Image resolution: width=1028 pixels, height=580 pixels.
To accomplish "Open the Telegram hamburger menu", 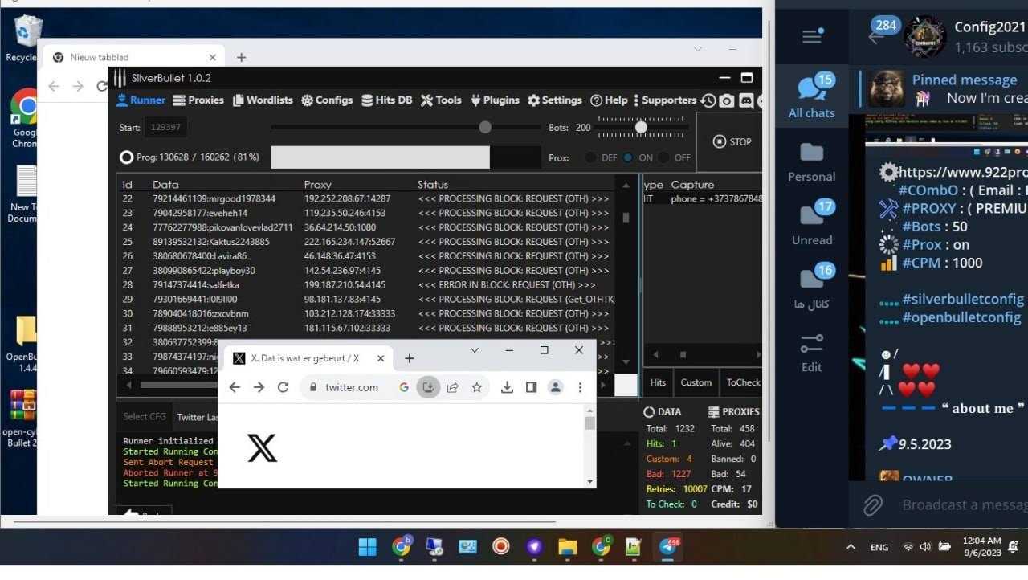I will pyautogui.click(x=812, y=35).
